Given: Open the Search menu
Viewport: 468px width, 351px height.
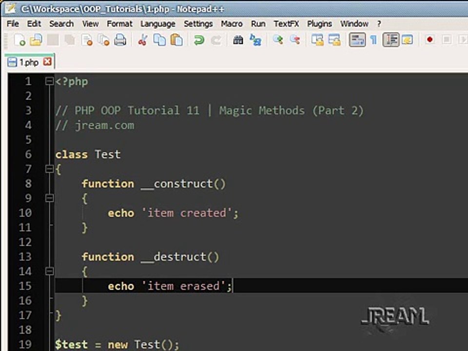Looking at the screenshot, I should (x=61, y=23).
